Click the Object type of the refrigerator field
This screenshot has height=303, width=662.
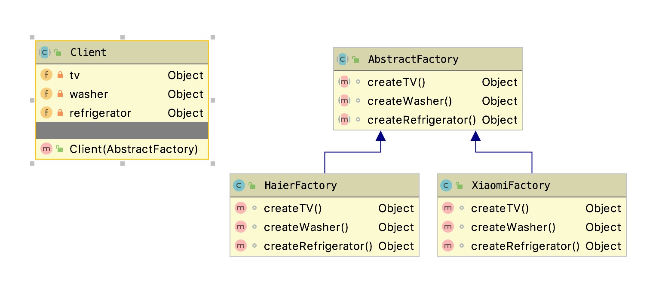[186, 113]
